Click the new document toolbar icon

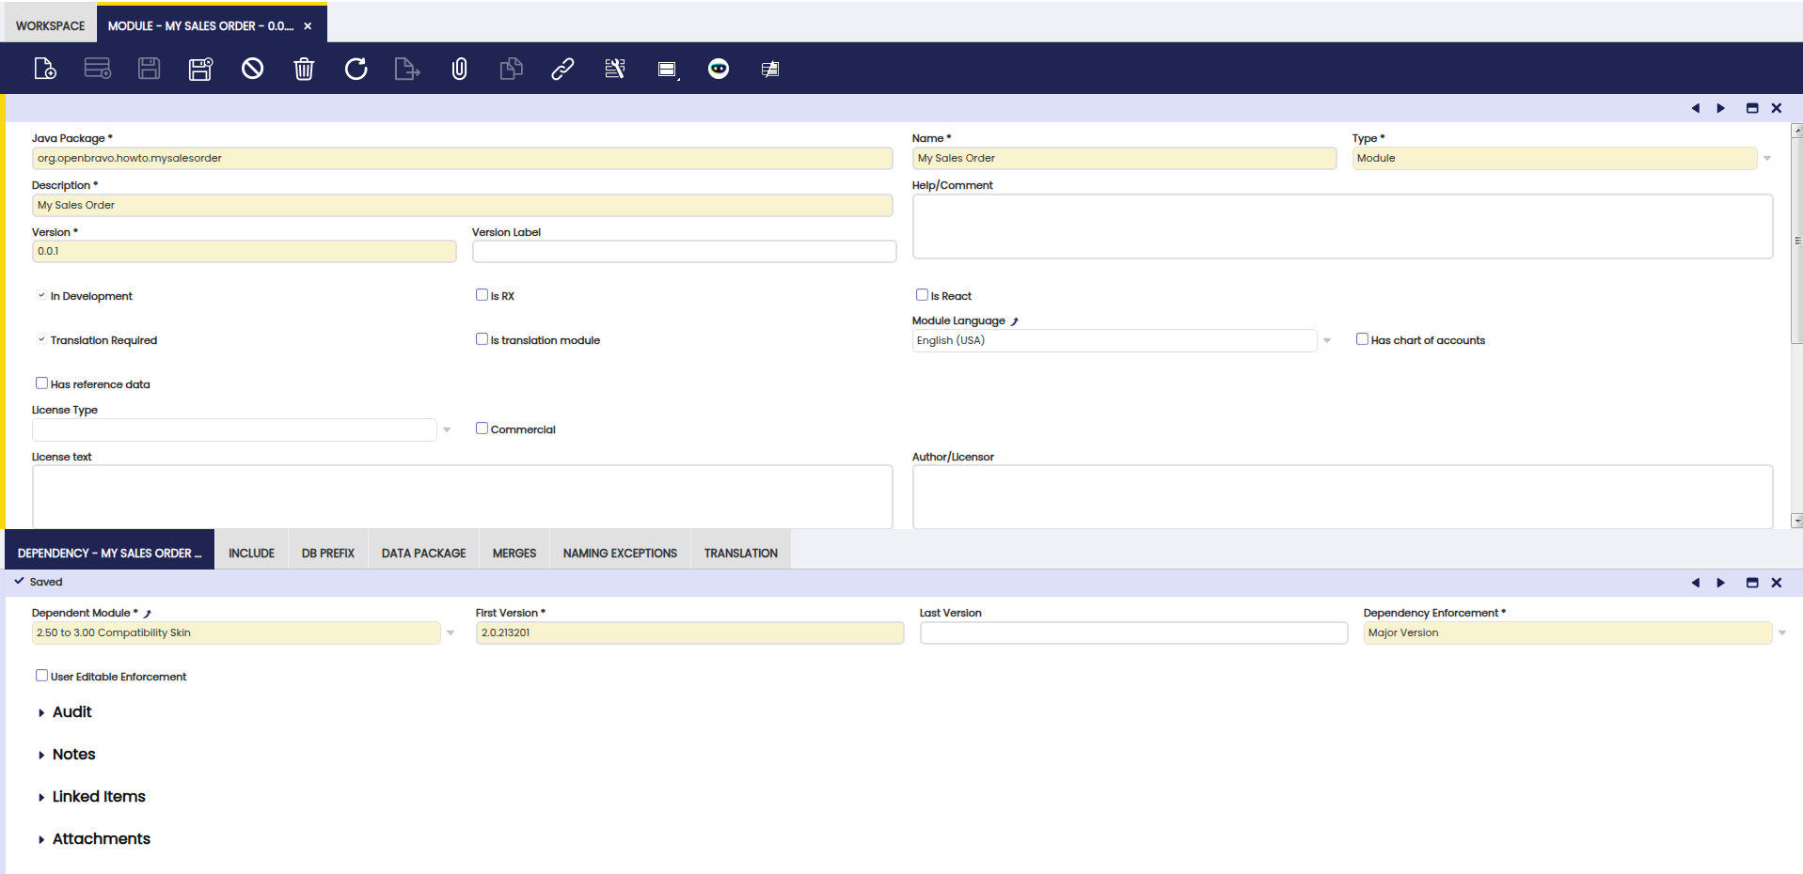(45, 69)
